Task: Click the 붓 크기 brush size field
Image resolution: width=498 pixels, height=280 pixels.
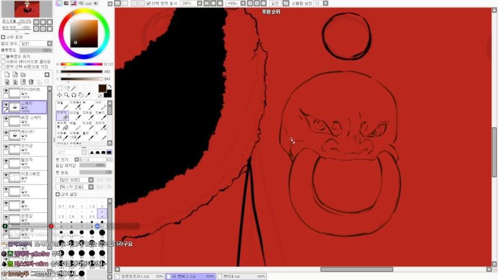Action: 96,160
